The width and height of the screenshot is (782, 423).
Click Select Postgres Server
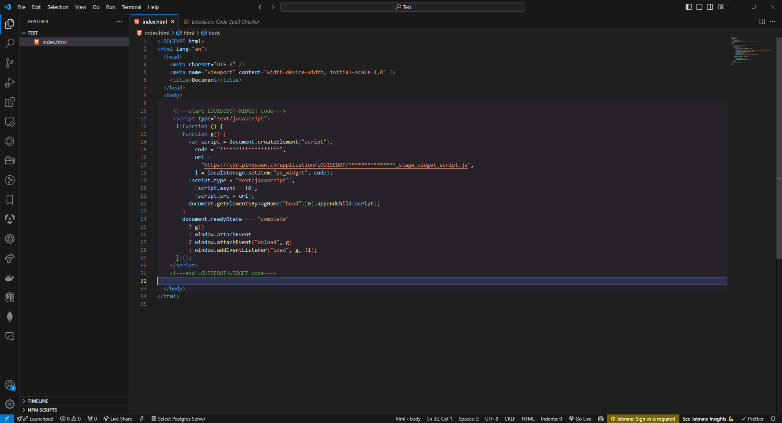[178, 419]
